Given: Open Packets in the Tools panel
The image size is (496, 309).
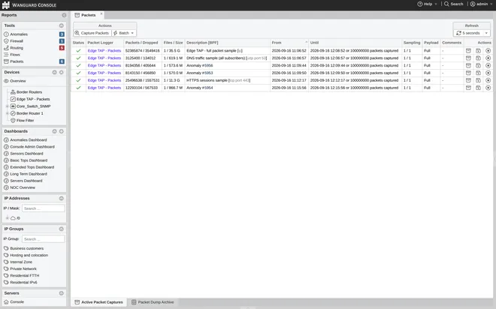Looking at the screenshot, I should coord(17,61).
